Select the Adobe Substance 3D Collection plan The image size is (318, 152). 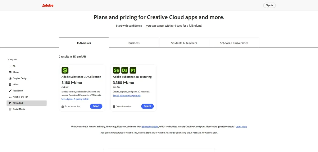click(96, 106)
